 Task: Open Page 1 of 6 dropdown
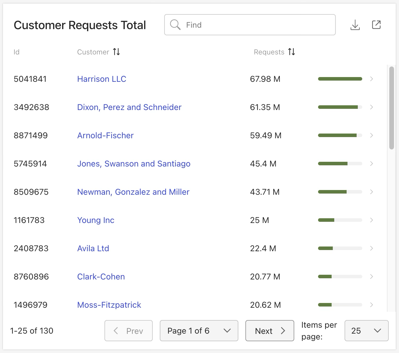point(199,331)
